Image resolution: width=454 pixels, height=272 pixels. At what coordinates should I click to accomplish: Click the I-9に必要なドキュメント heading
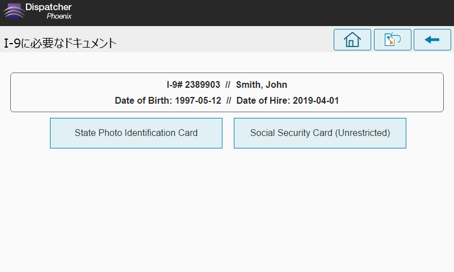pos(60,43)
